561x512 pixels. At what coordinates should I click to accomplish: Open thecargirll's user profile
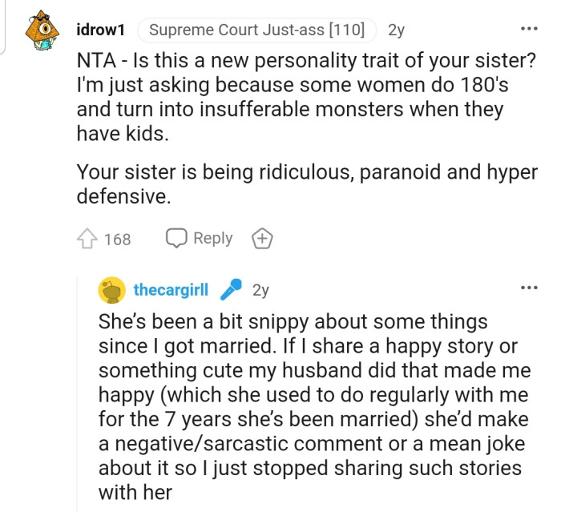171,290
